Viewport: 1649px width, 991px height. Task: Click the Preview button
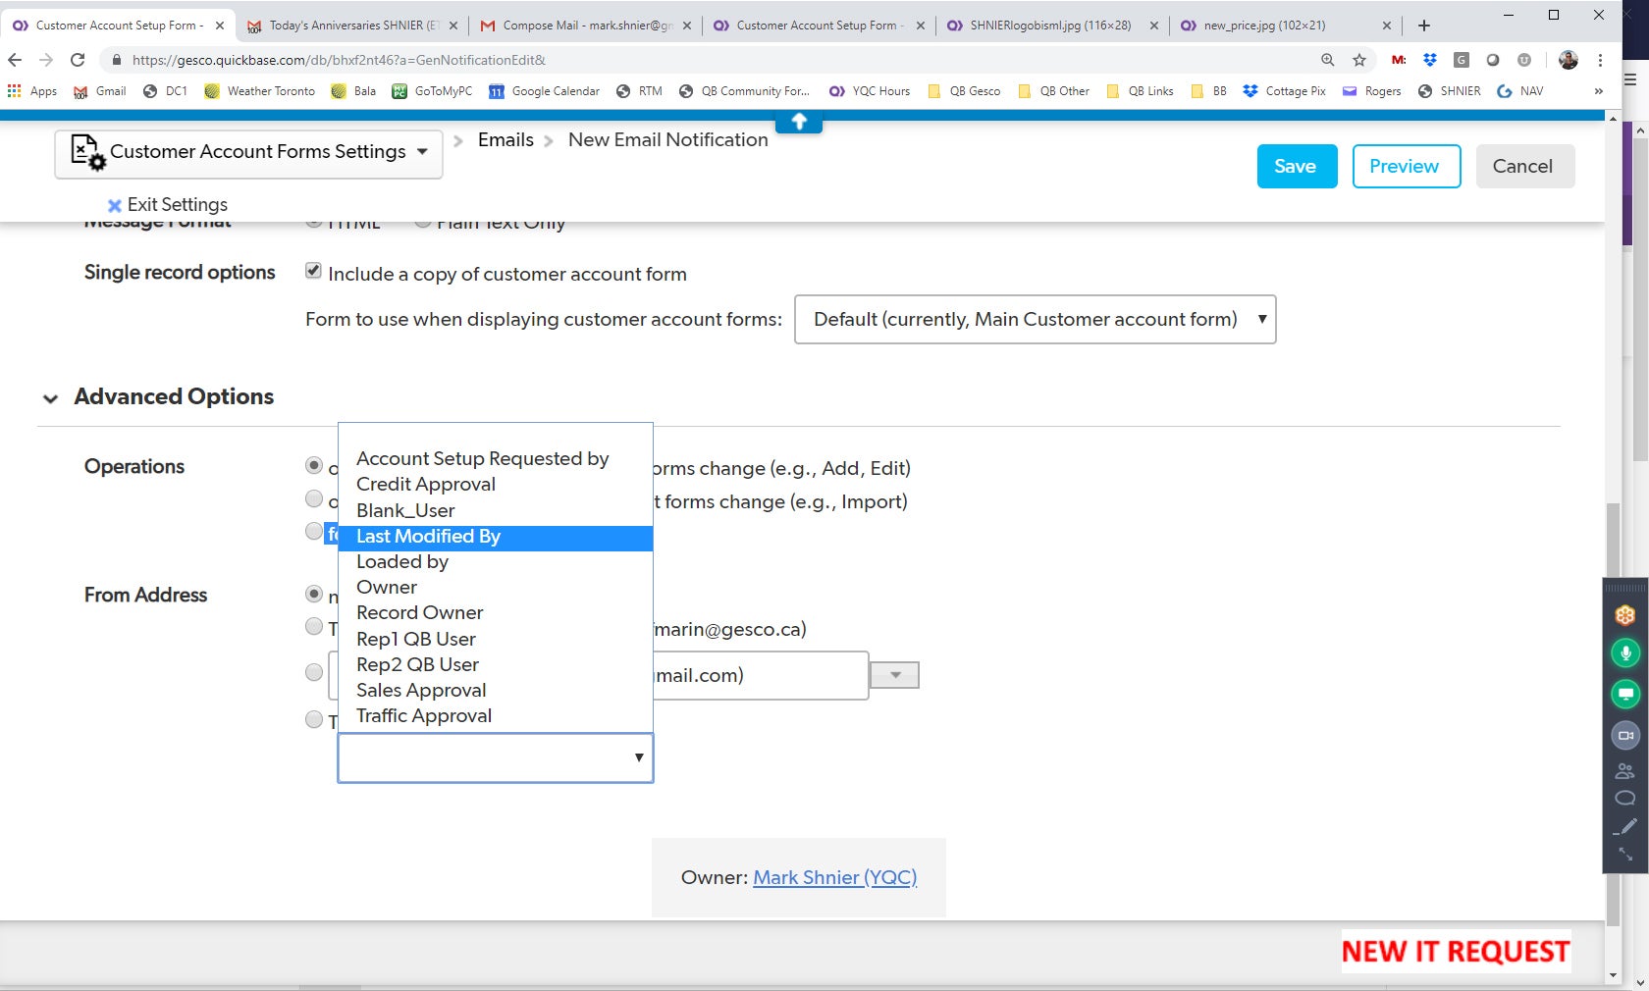point(1406,167)
